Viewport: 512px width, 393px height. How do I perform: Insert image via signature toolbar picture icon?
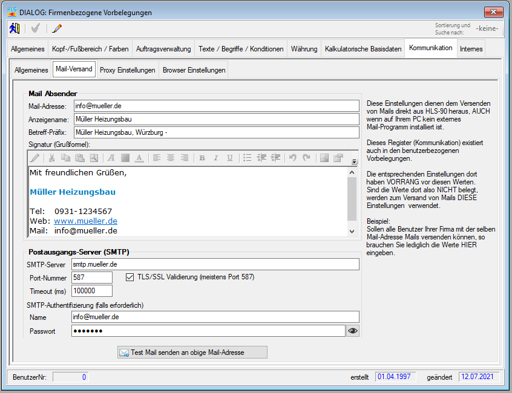[x=324, y=158]
